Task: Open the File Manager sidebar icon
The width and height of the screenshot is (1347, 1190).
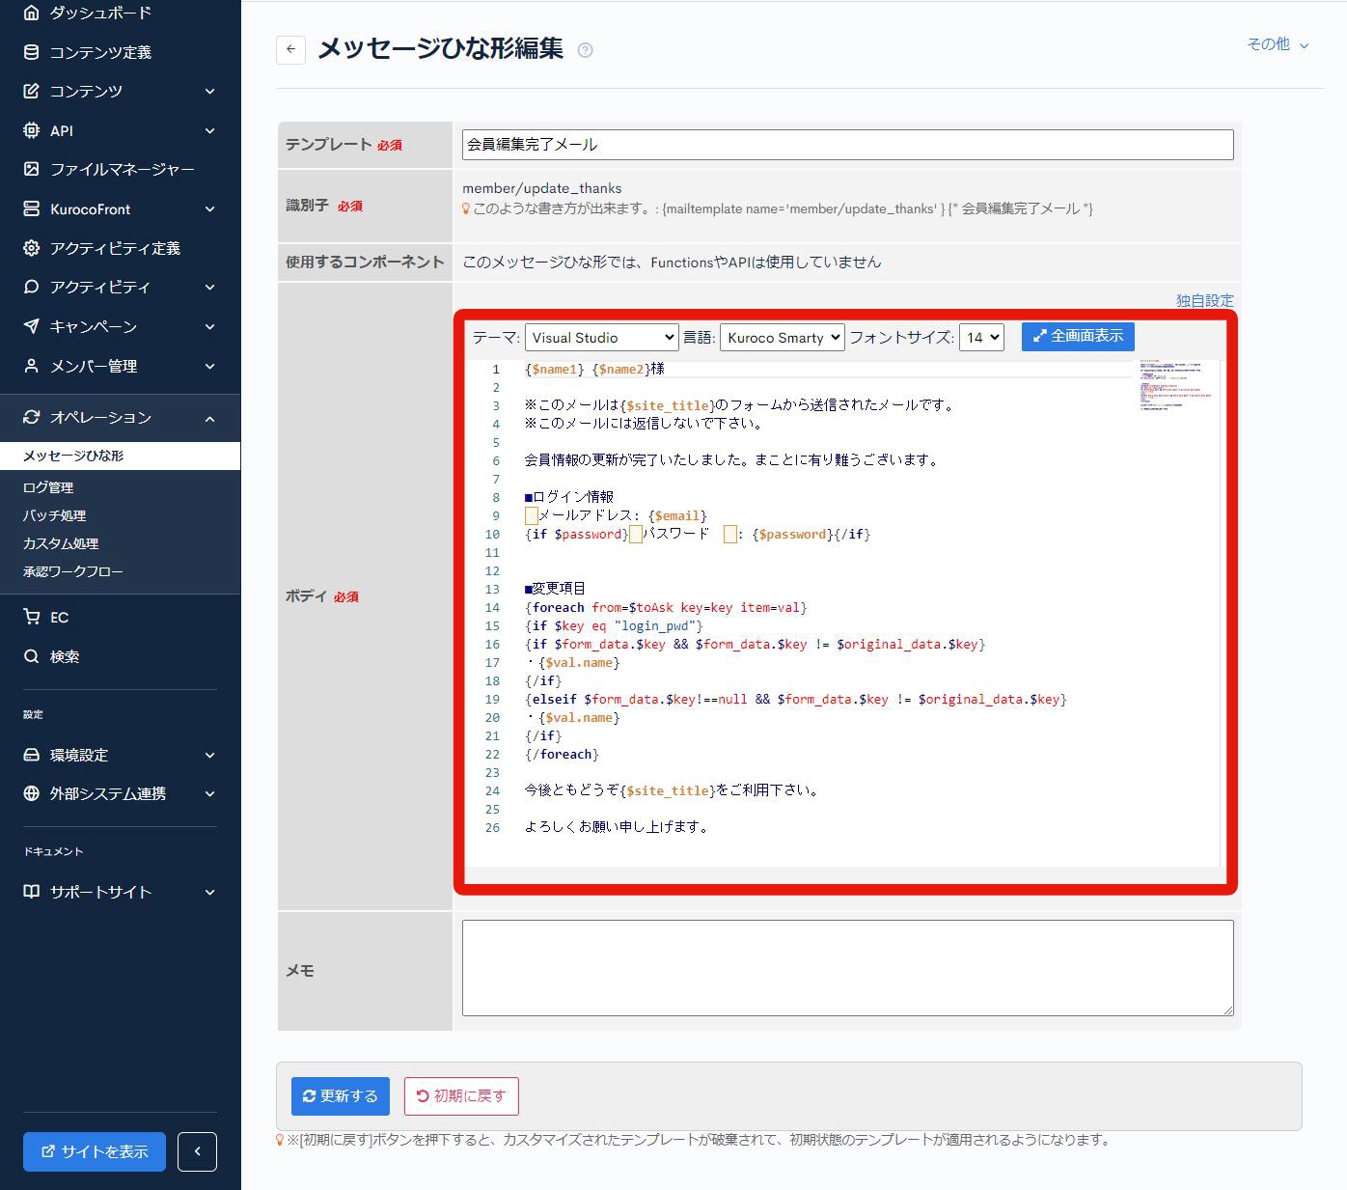Action: [32, 169]
